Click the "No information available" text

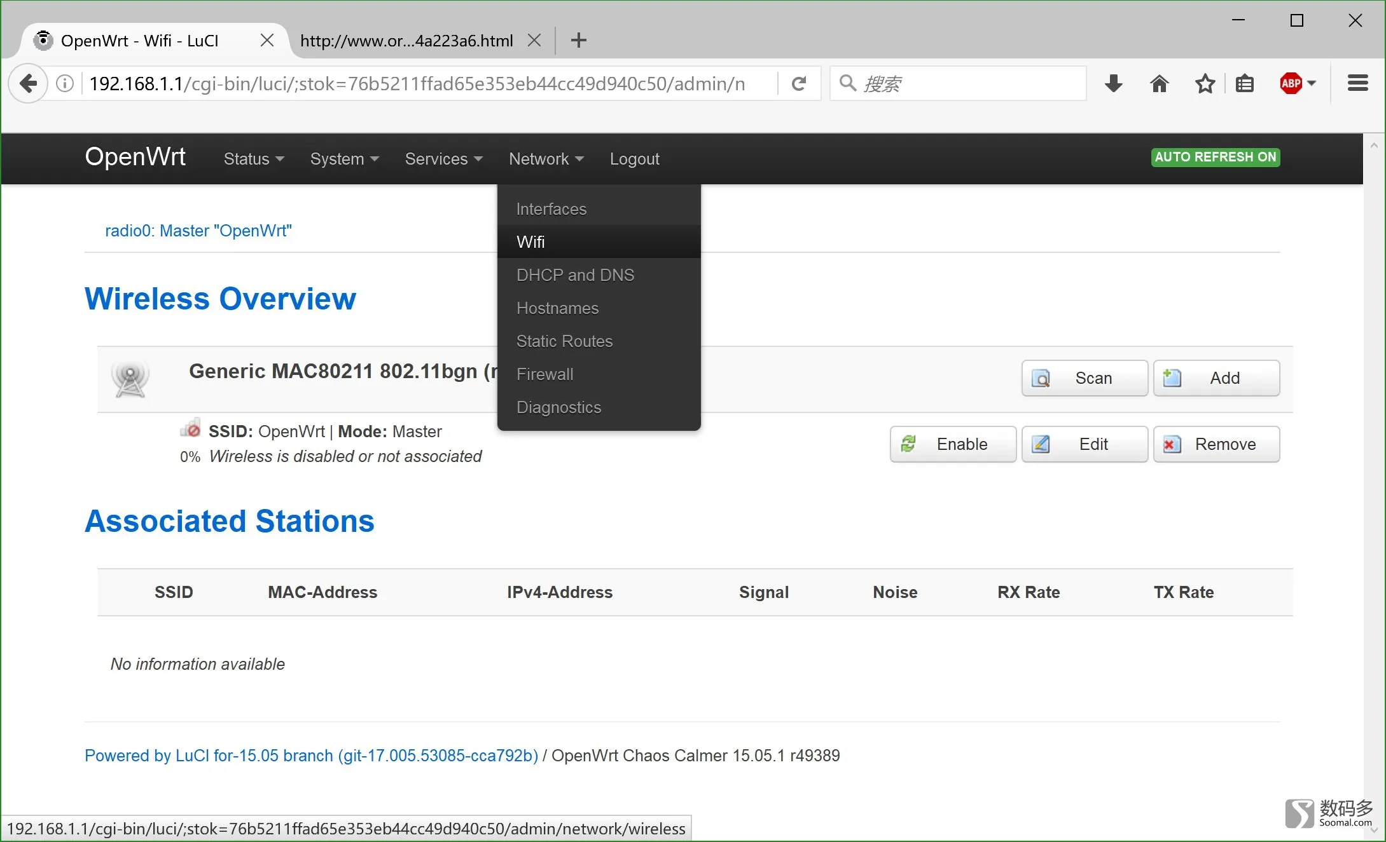pyautogui.click(x=197, y=664)
